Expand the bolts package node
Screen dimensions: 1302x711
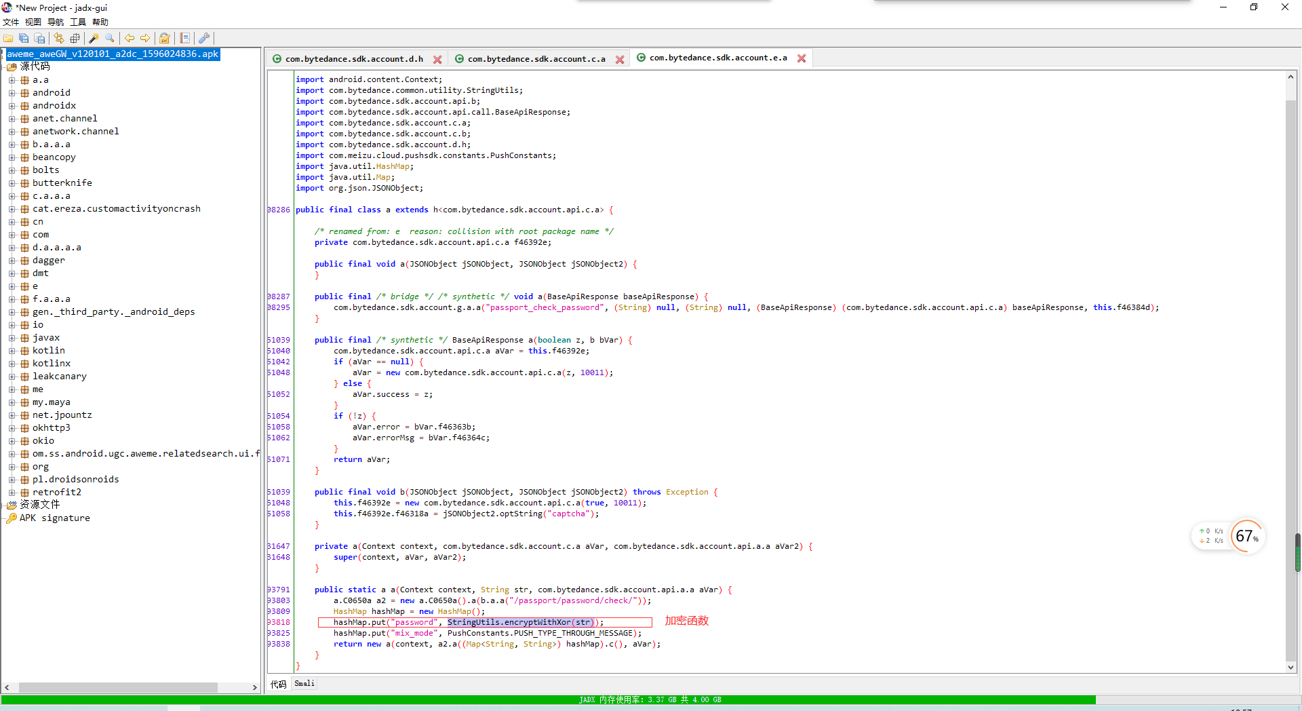click(12, 170)
